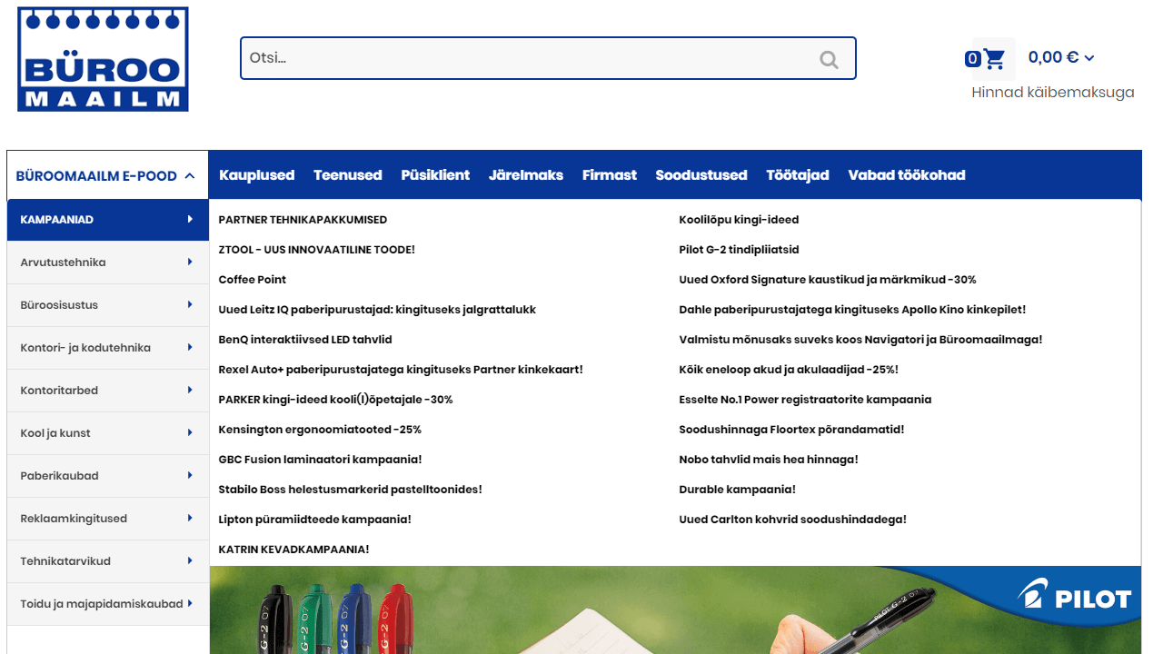Expand the Reklaamkingitused category arrow
Image resolution: width=1163 pixels, height=654 pixels.
pyautogui.click(x=190, y=518)
